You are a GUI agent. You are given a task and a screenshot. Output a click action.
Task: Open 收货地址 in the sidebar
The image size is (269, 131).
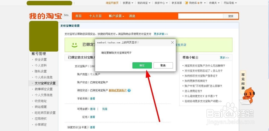(41, 101)
